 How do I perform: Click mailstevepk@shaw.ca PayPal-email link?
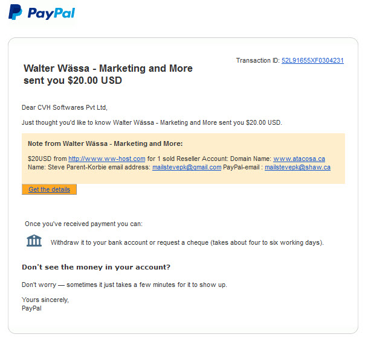coord(297,167)
